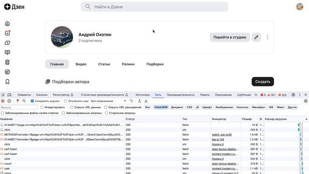Click the import HAR upload icon
Image resolution: width=309 pixels, height=174 pixels.
click(140, 101)
